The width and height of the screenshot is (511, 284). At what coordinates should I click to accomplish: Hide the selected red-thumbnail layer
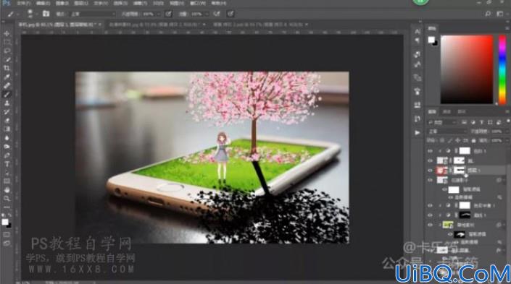[x=431, y=170]
